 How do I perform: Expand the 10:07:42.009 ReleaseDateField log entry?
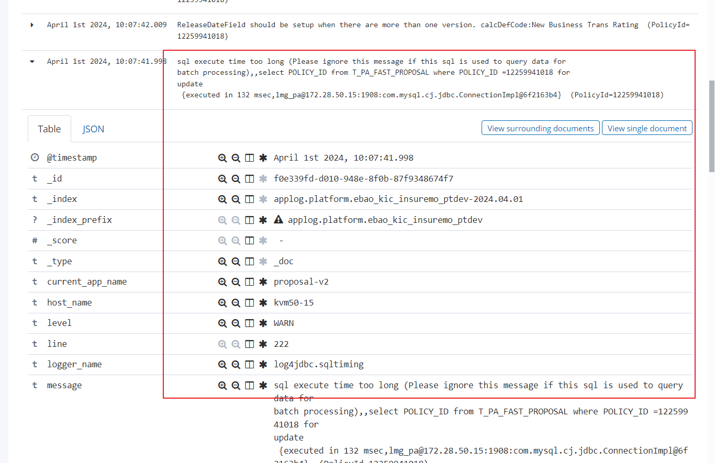click(31, 25)
